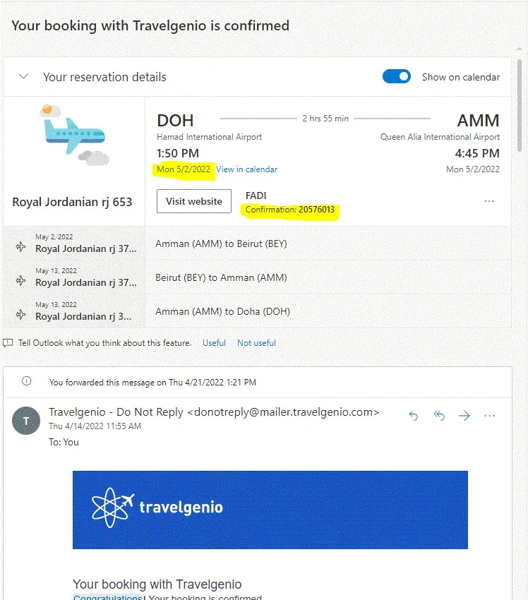Mark the feature as Useful
The height and width of the screenshot is (600, 528).
[x=214, y=343]
